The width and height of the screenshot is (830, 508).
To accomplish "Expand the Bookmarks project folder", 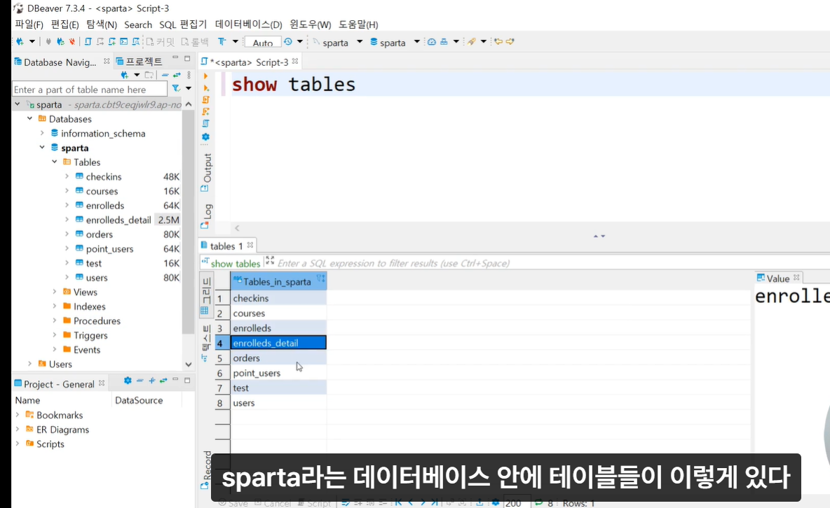I will pyautogui.click(x=18, y=415).
